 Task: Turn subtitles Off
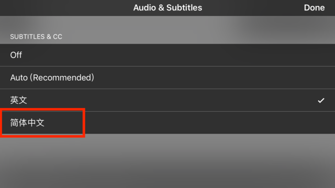(167, 55)
